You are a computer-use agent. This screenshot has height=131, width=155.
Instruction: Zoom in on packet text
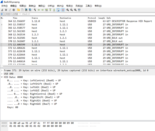click(x=68, y=10)
